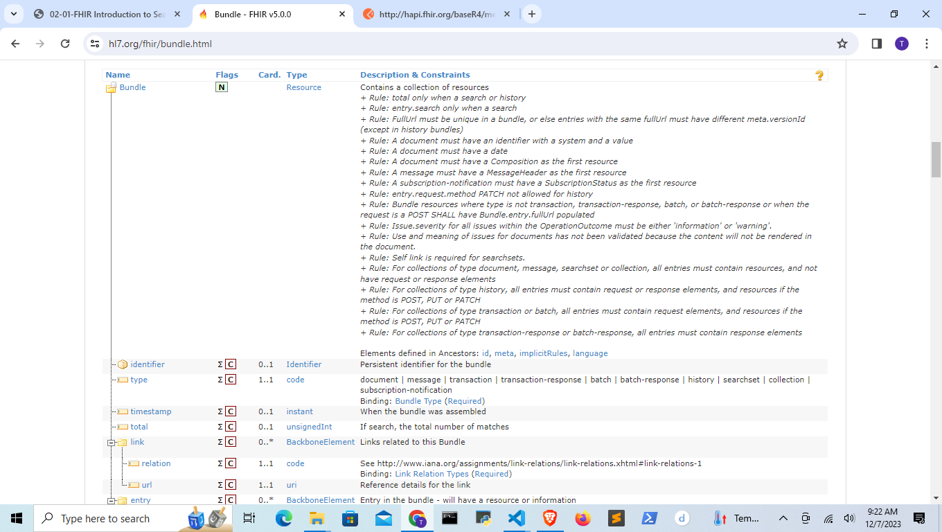Open Task View on the taskbar

[249, 518]
